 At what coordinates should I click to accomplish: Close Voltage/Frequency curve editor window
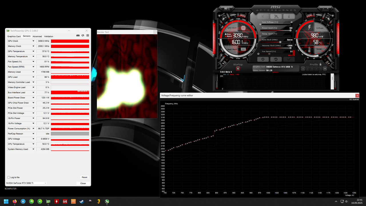(x=357, y=95)
